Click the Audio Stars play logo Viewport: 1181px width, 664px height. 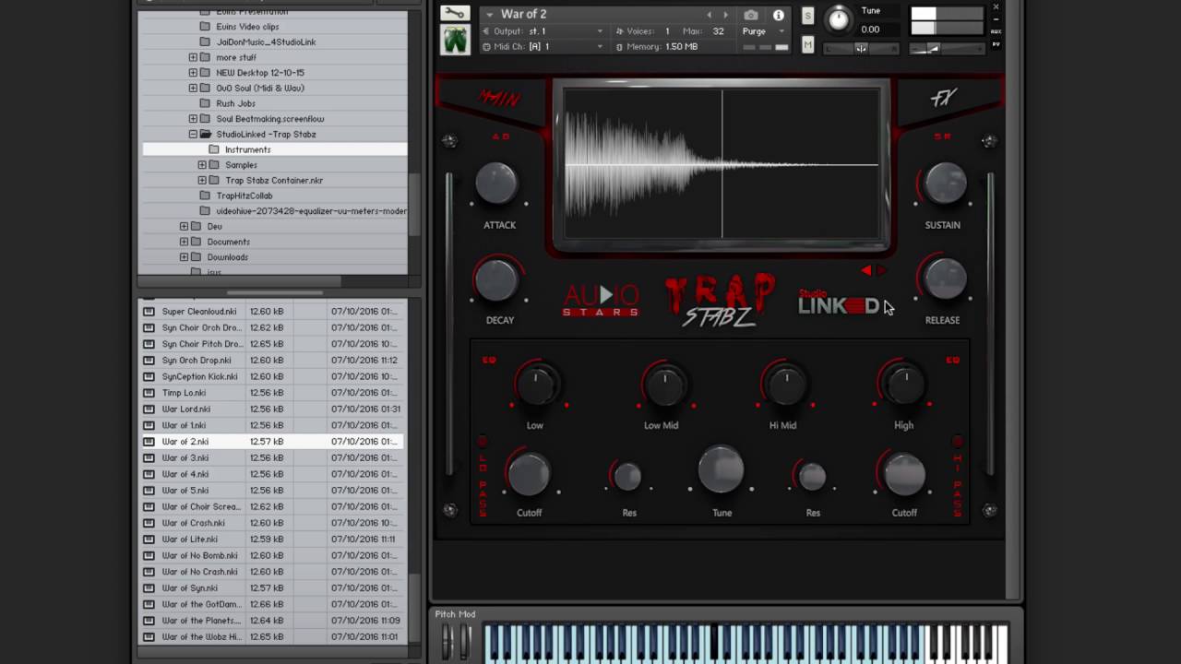(x=602, y=299)
